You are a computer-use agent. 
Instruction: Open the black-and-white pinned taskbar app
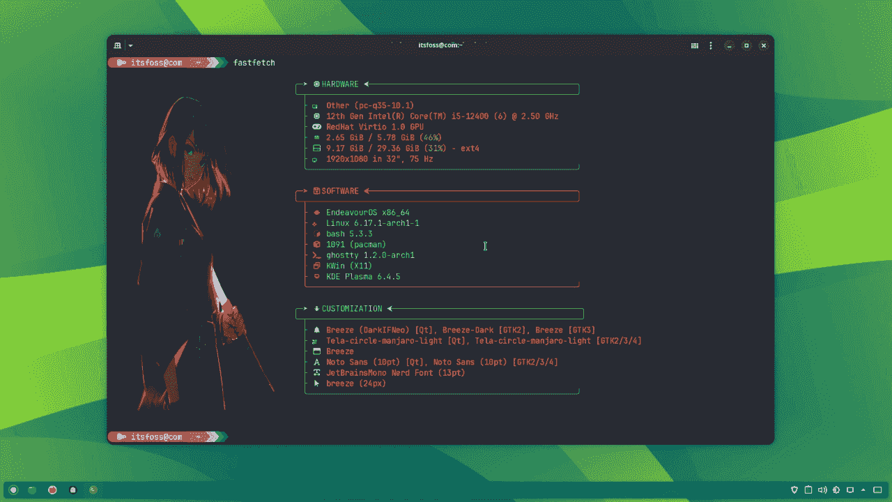[72, 490]
